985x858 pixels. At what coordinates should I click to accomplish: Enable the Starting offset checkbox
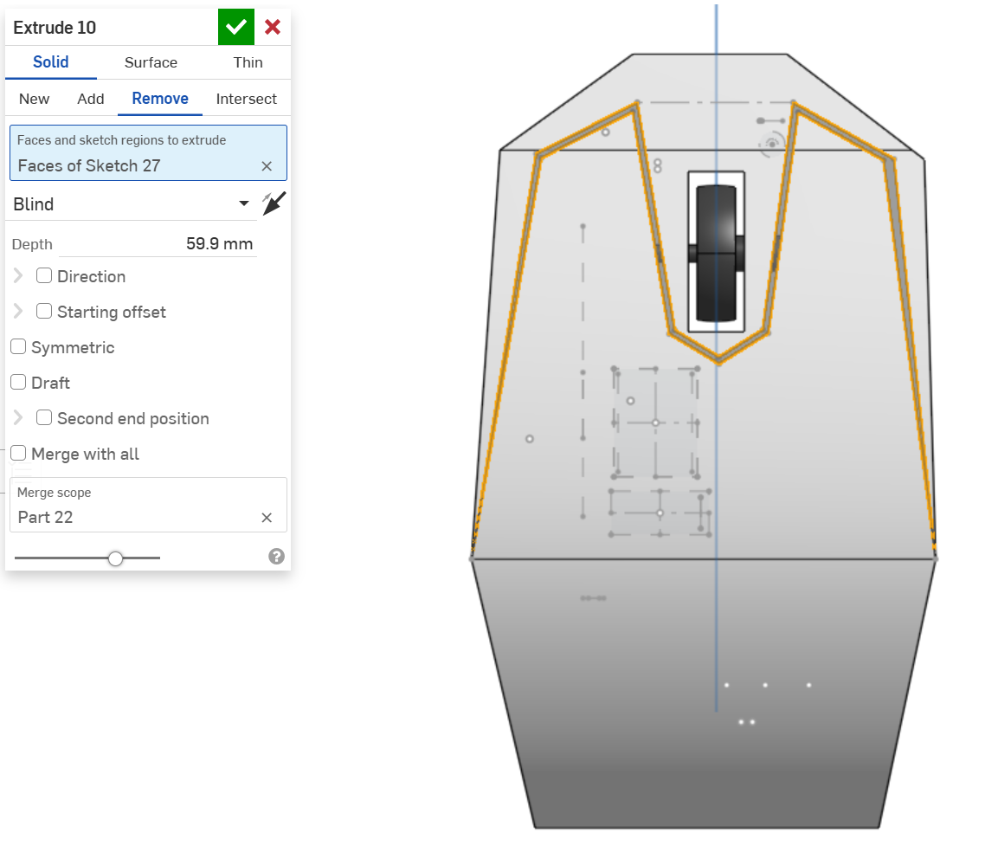44,312
